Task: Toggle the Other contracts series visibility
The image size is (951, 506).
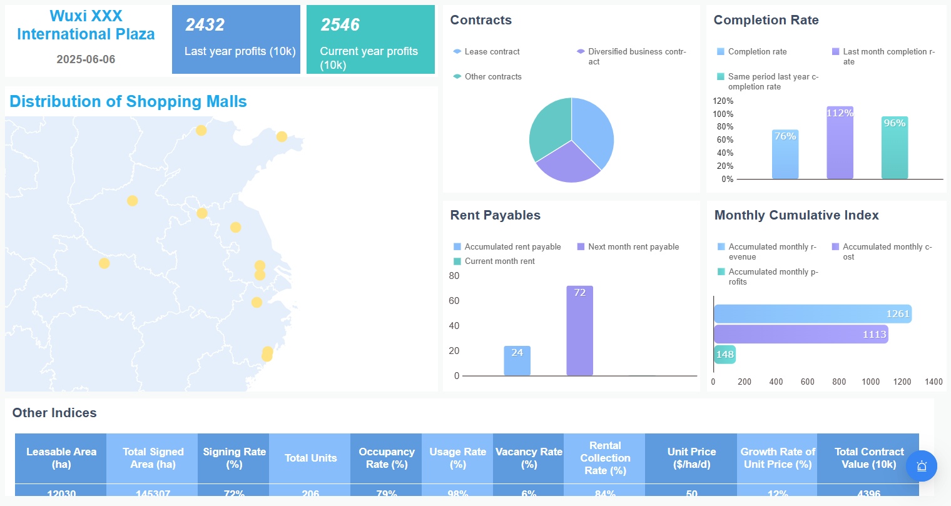Action: (457, 76)
